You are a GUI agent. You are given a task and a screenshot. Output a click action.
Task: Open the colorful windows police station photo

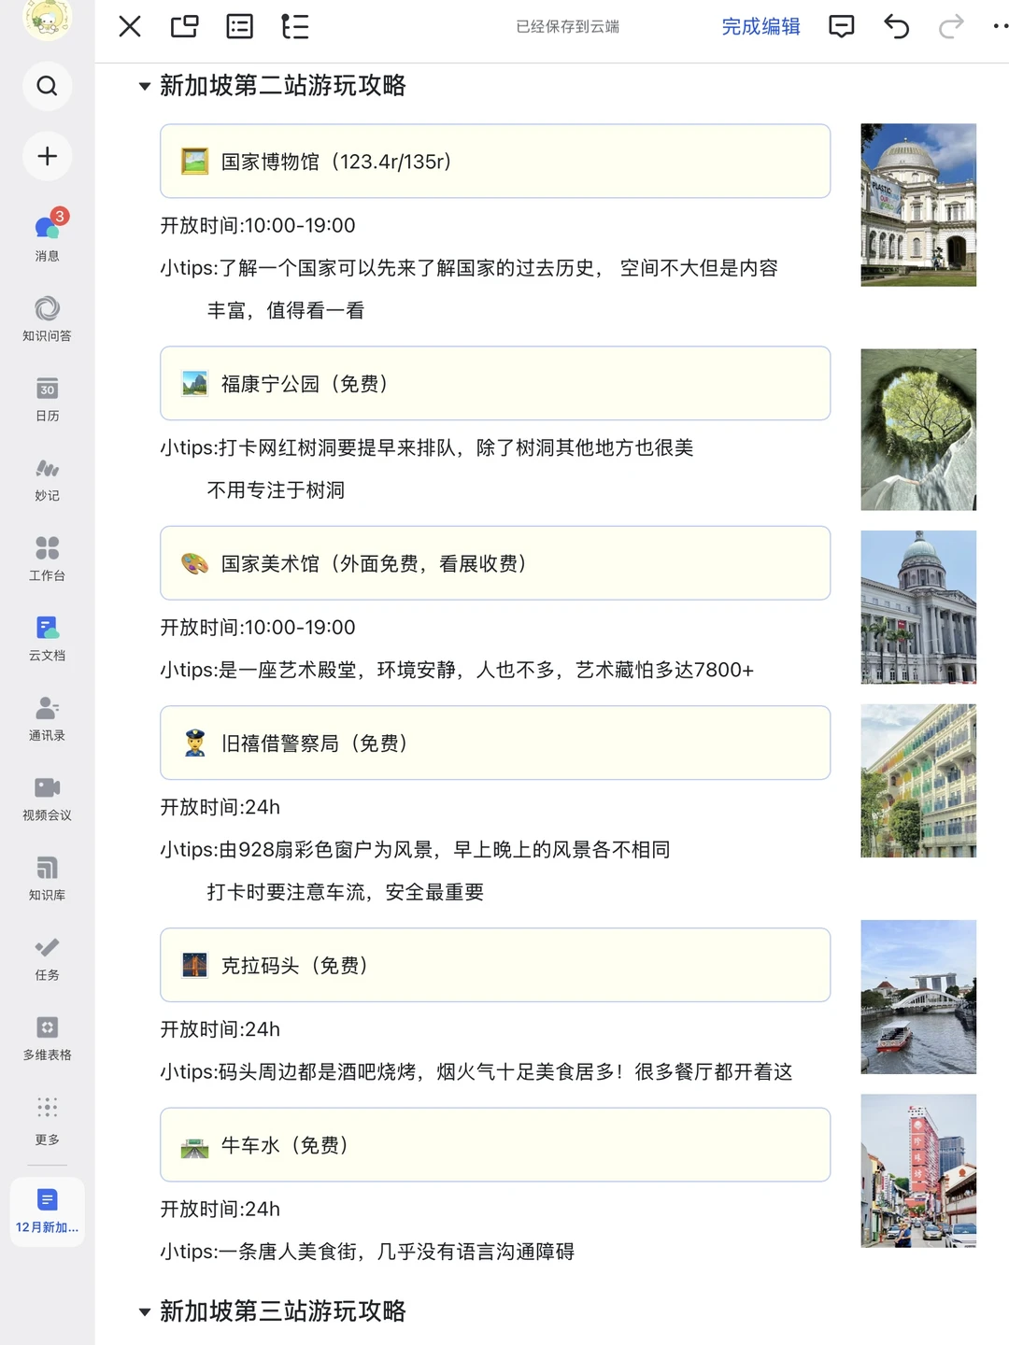pyautogui.click(x=918, y=781)
